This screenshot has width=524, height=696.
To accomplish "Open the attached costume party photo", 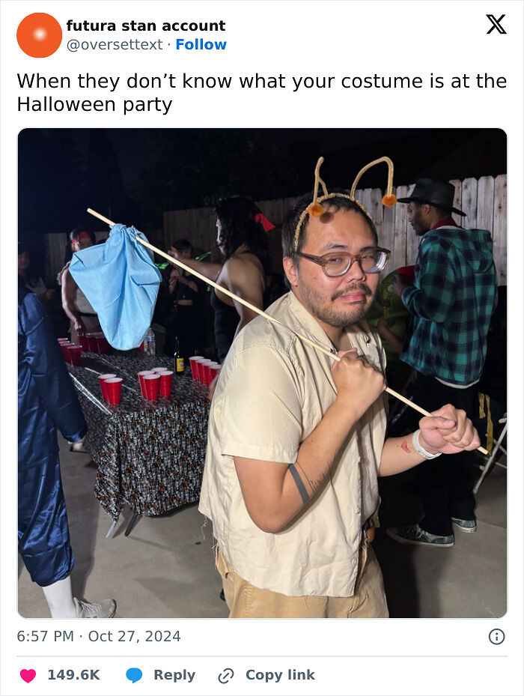I will click(262, 373).
